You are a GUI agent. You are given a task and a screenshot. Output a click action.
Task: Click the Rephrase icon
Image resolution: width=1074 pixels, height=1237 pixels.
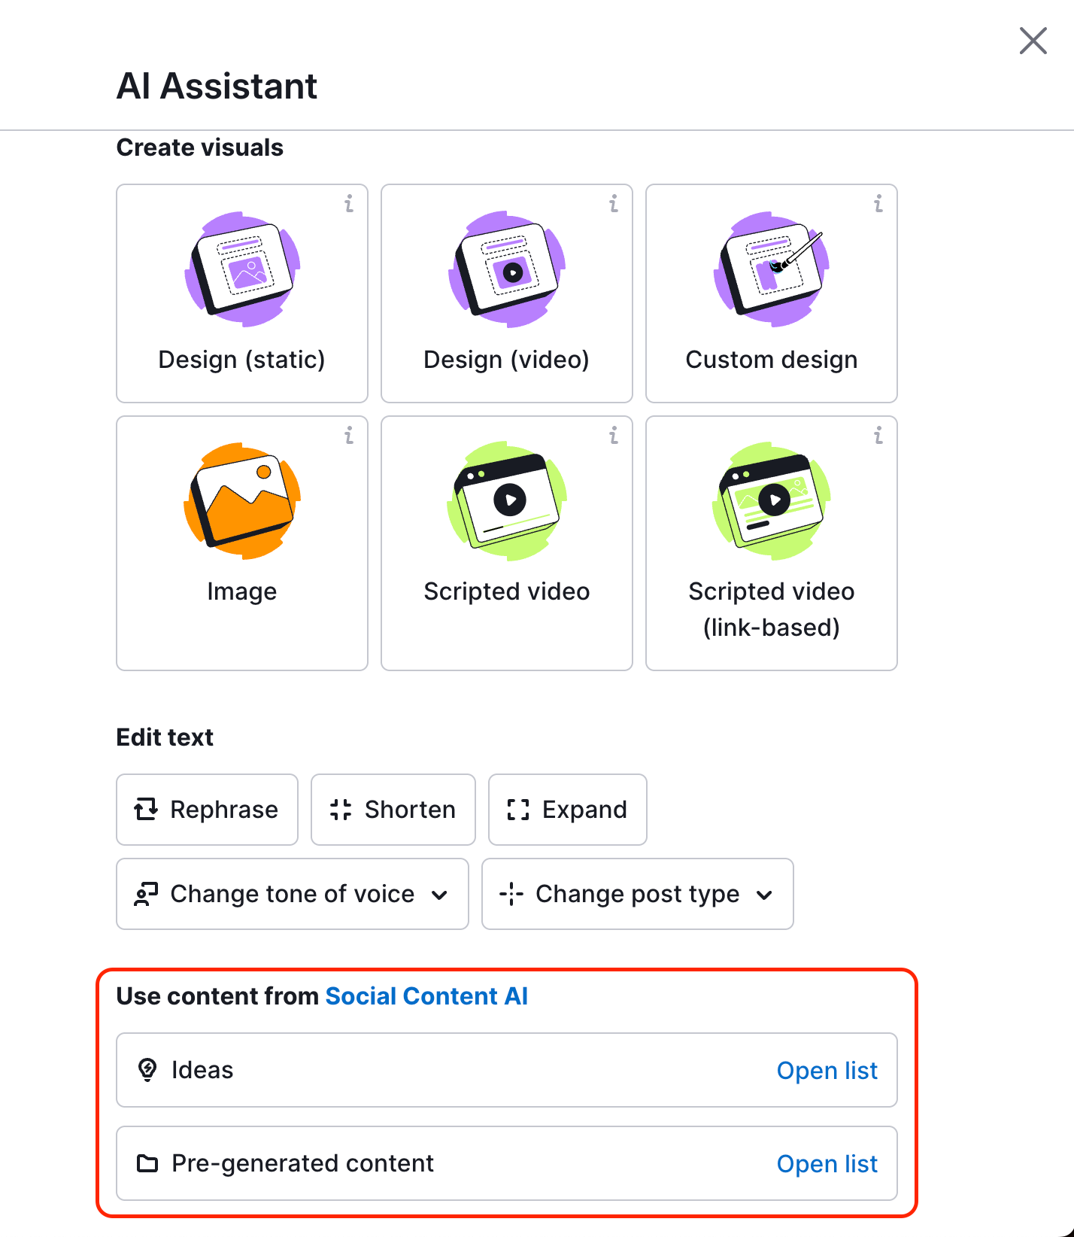(x=148, y=810)
